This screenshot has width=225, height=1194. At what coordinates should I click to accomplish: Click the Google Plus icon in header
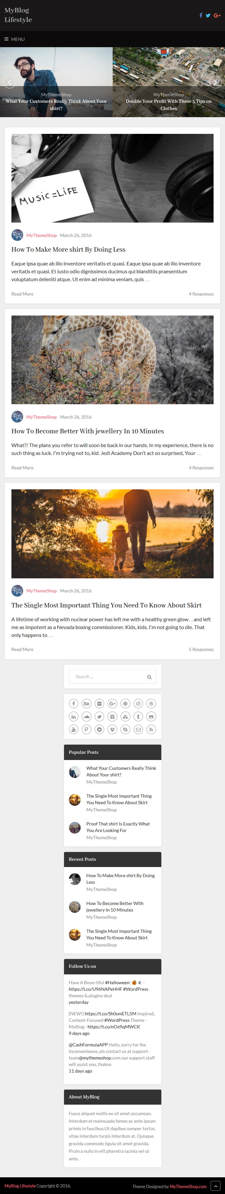click(217, 15)
